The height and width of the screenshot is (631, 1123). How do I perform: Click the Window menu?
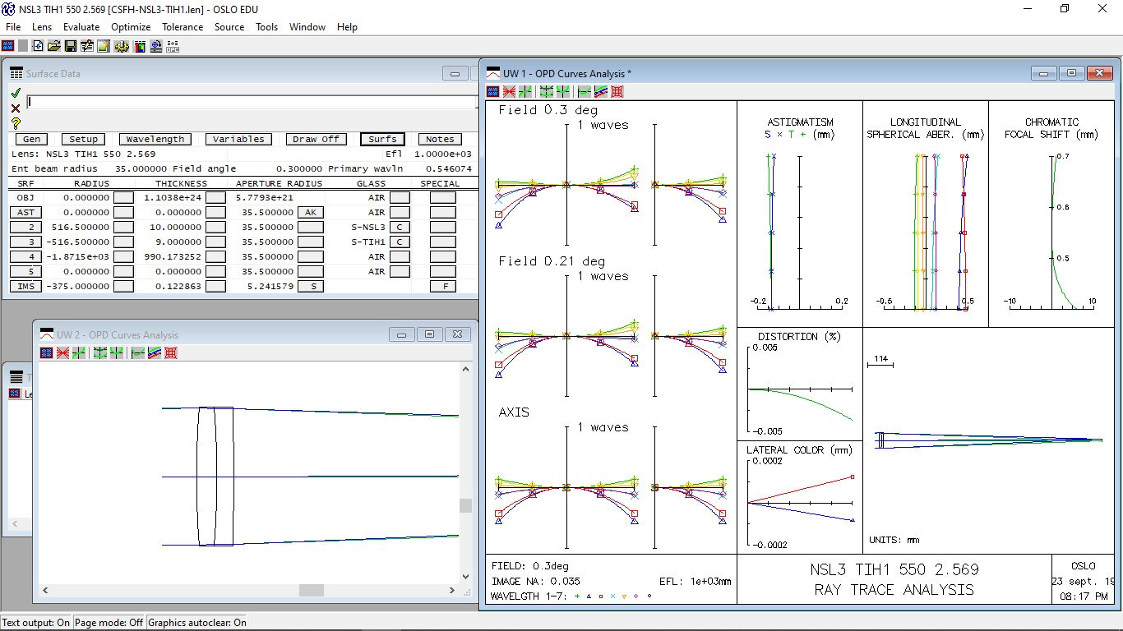(307, 26)
